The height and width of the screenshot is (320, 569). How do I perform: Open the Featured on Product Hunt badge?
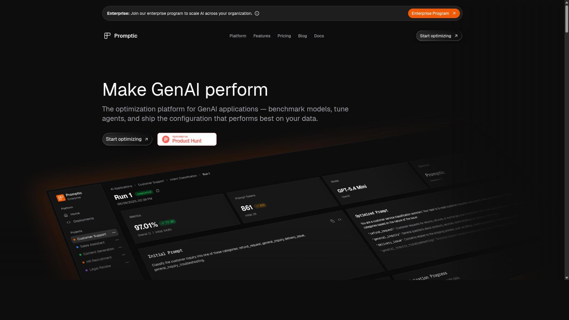pos(187,139)
